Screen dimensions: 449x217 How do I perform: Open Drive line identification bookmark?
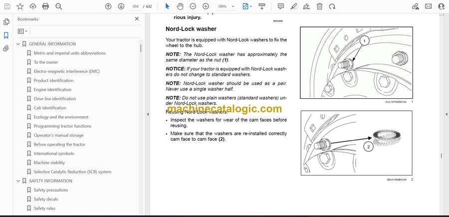[x=55, y=99]
